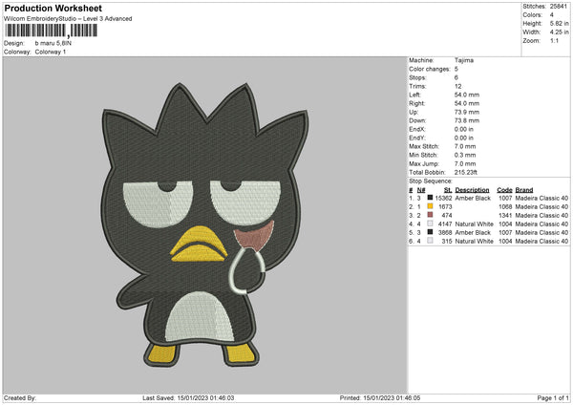Click the 'Code' column header
Image resolution: width=573 pixels, height=405 pixels.
pyautogui.click(x=504, y=190)
